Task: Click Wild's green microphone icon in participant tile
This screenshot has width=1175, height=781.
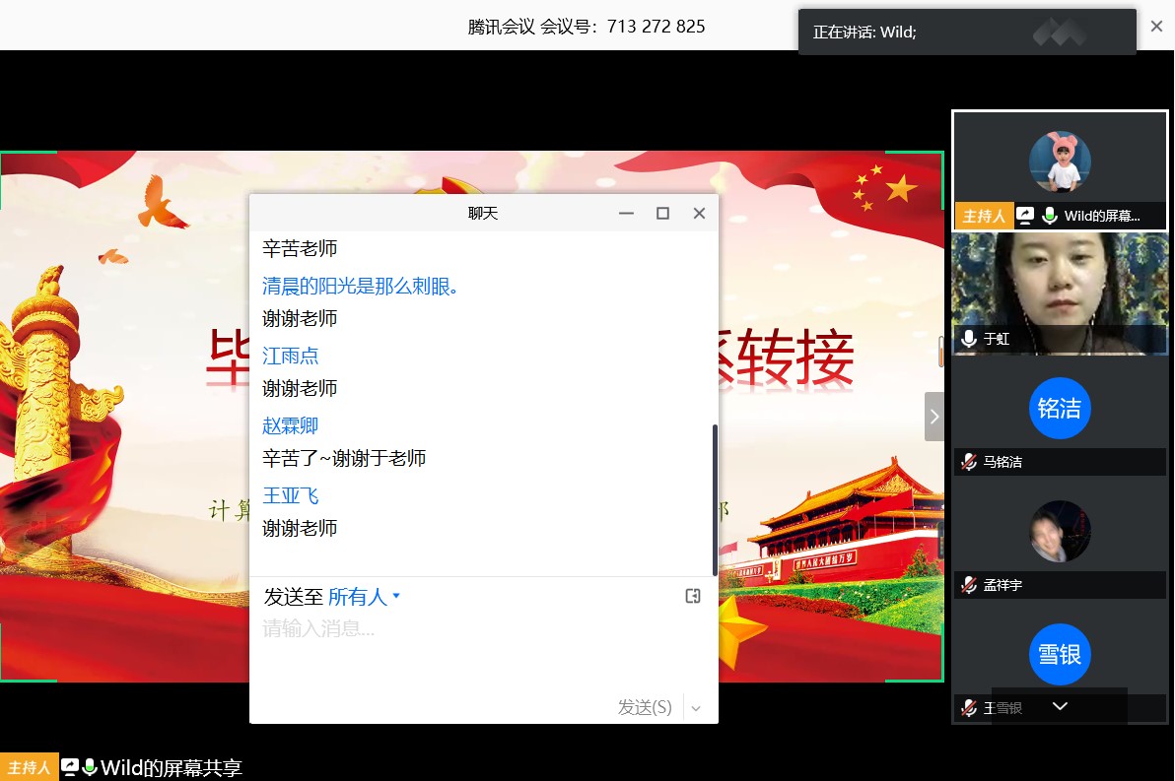Action: (1050, 216)
